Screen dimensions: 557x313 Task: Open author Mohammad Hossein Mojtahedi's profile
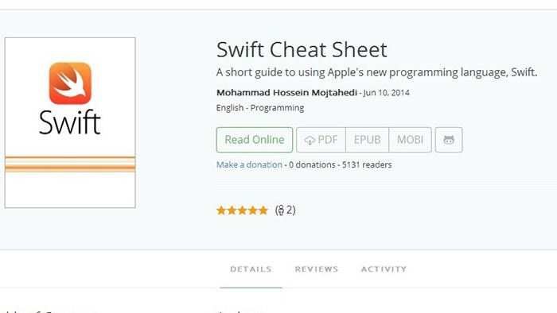[286, 93]
